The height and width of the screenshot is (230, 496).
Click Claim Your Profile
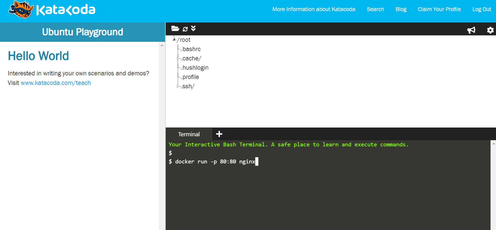439,9
